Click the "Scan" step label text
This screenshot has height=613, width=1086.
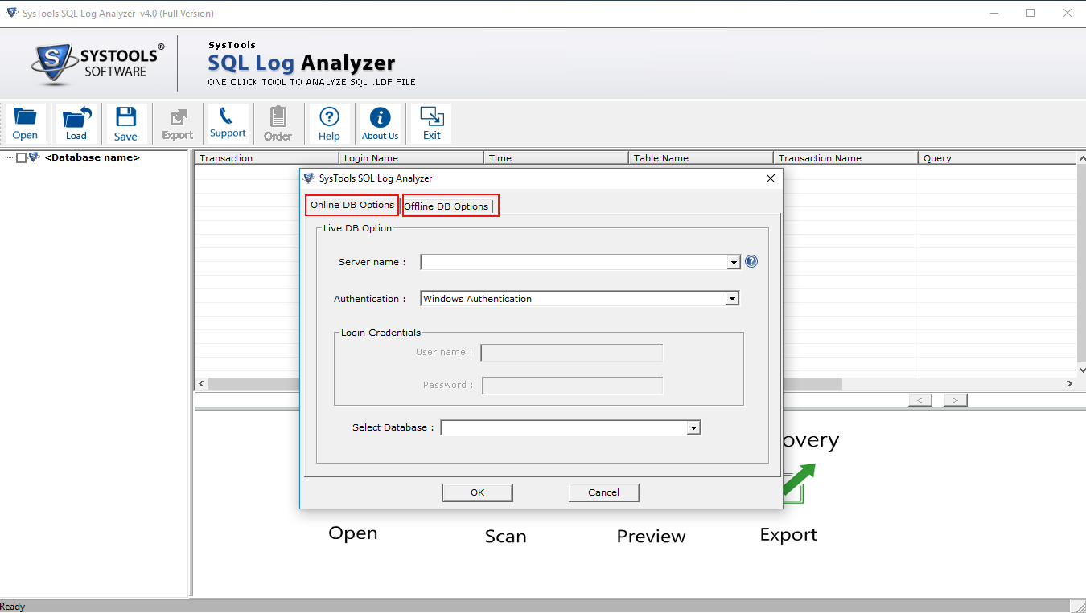click(505, 537)
